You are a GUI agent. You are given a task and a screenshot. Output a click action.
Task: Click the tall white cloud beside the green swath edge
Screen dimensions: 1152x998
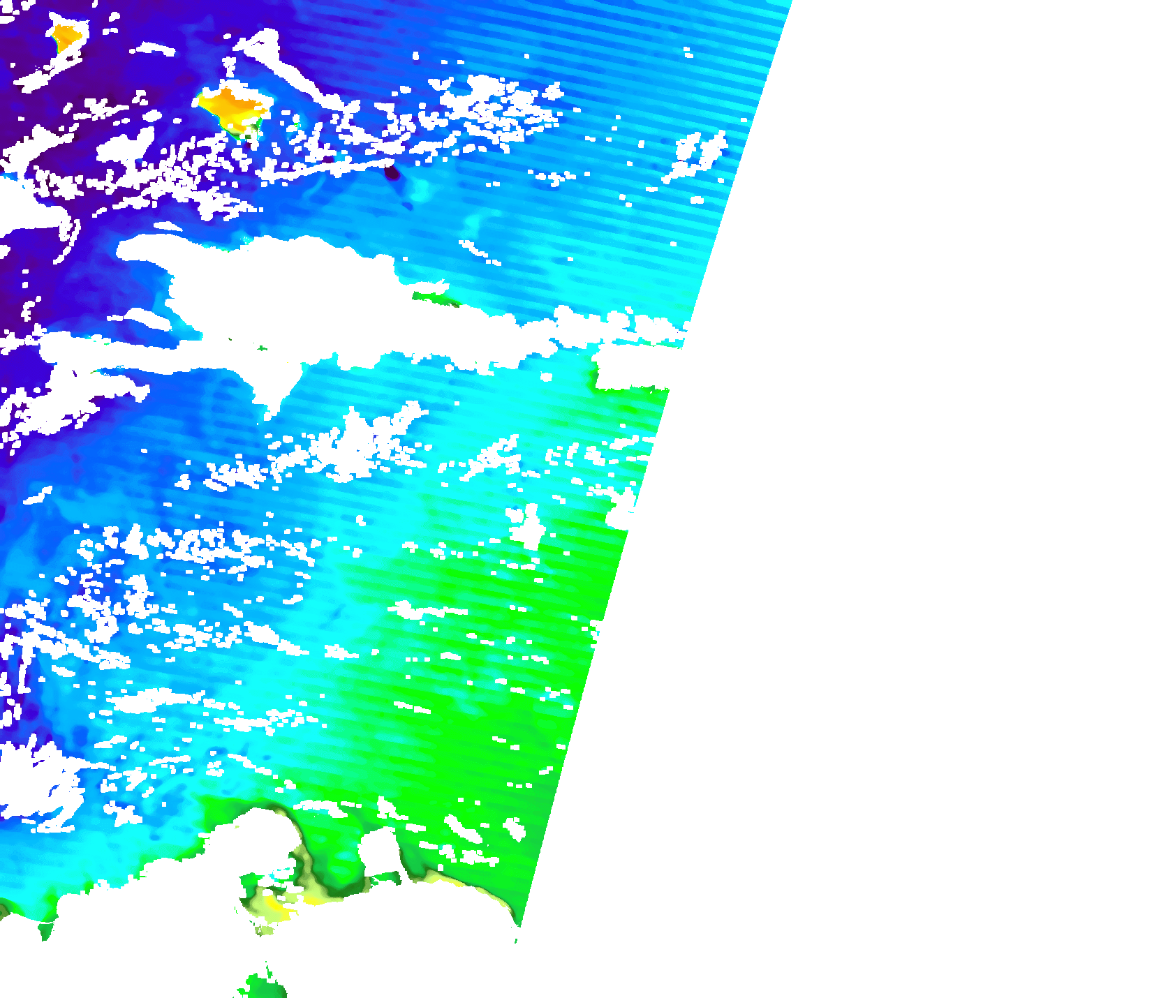click(532, 527)
